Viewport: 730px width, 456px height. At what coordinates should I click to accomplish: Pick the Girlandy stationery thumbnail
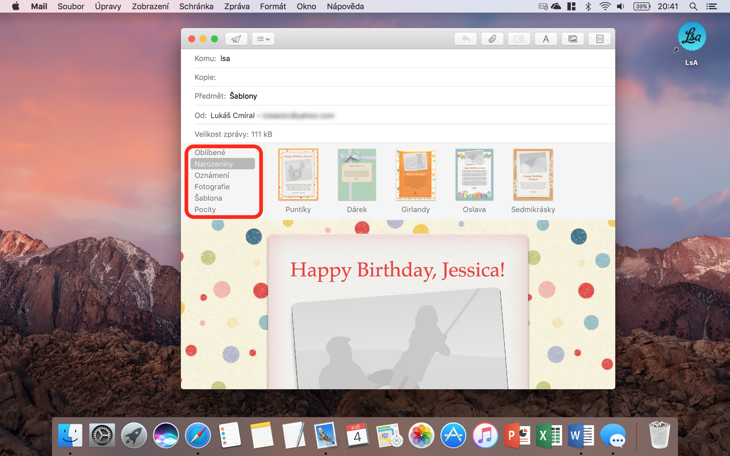point(415,175)
